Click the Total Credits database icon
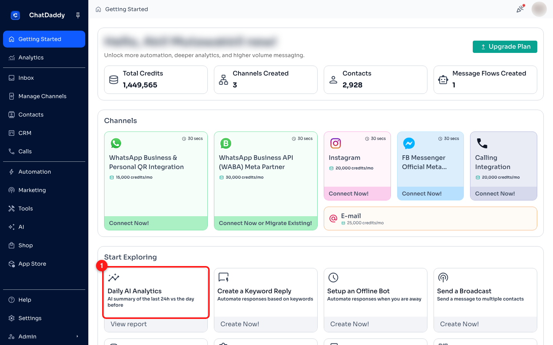The width and height of the screenshot is (553, 345). tap(114, 80)
